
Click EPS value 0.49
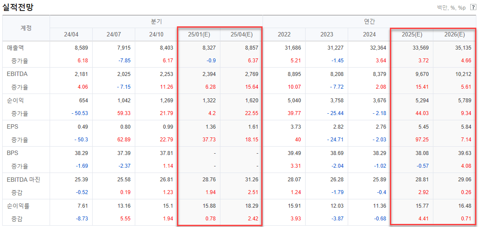pyautogui.click(x=83, y=127)
